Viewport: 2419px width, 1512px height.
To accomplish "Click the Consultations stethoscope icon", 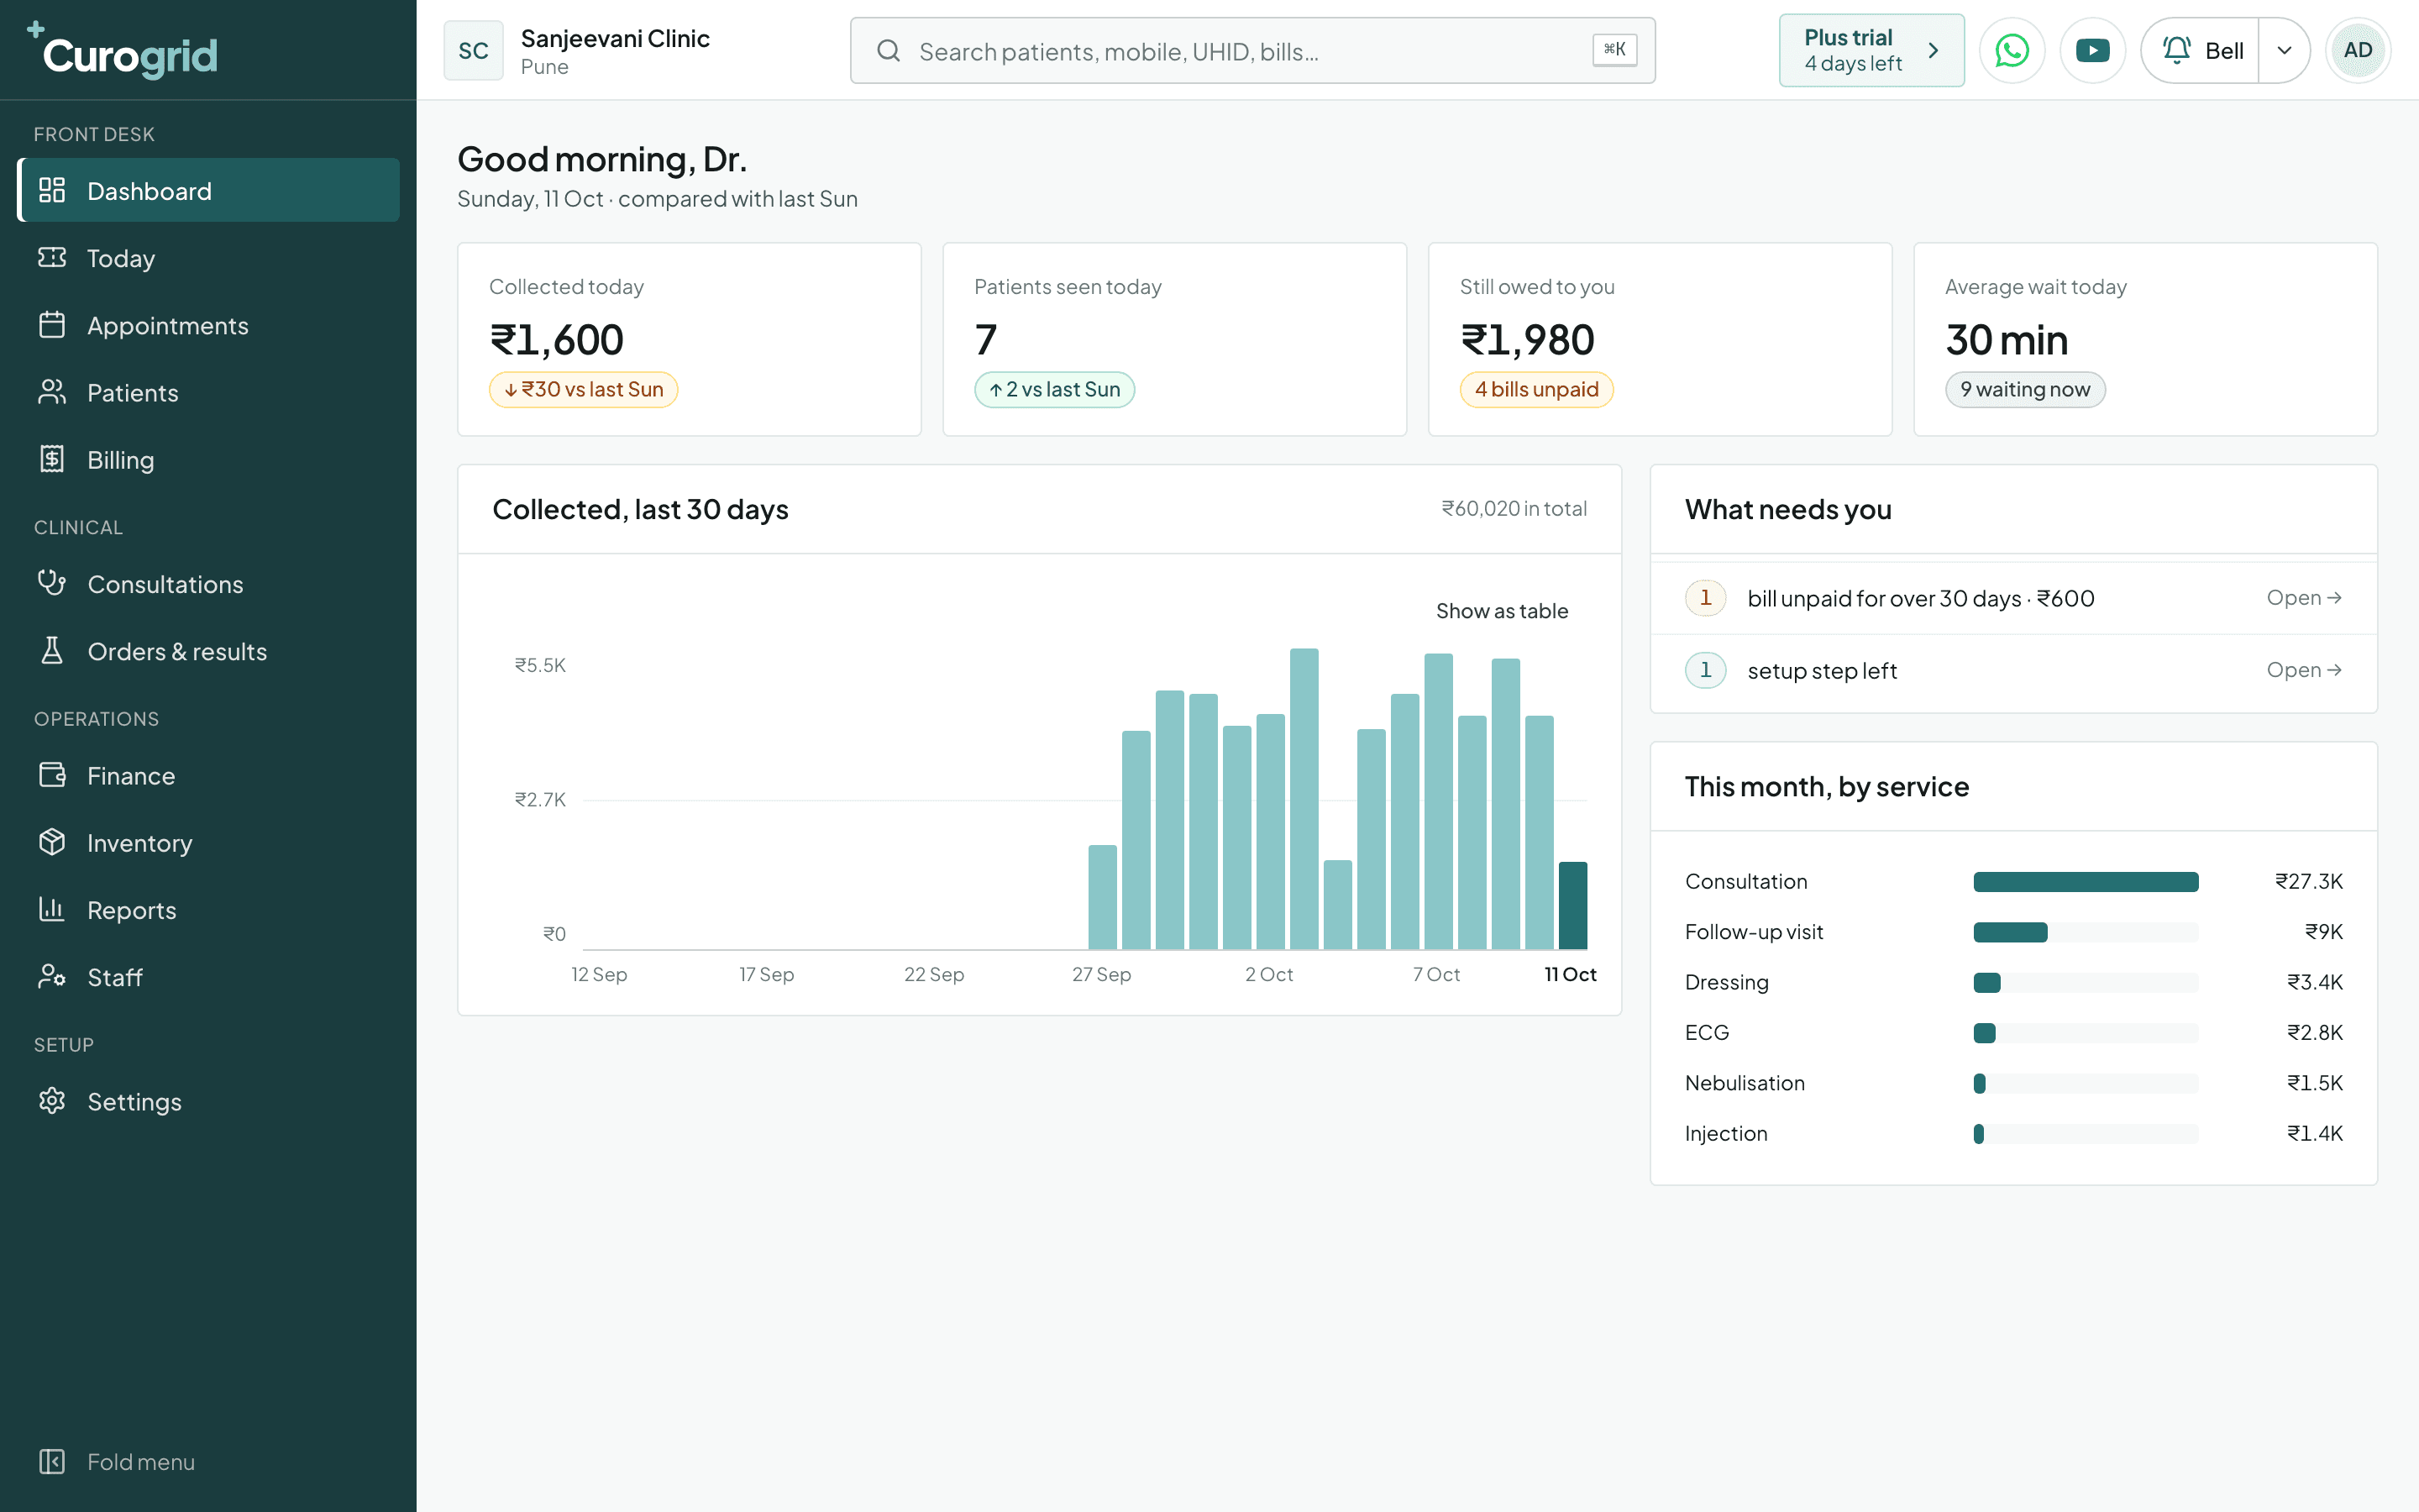I will (x=52, y=583).
